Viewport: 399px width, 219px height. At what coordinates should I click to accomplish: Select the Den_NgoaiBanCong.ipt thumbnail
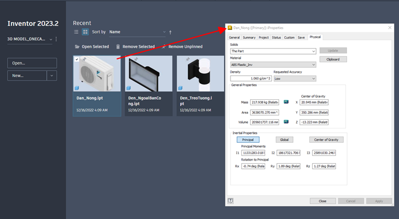pyautogui.click(x=149, y=74)
